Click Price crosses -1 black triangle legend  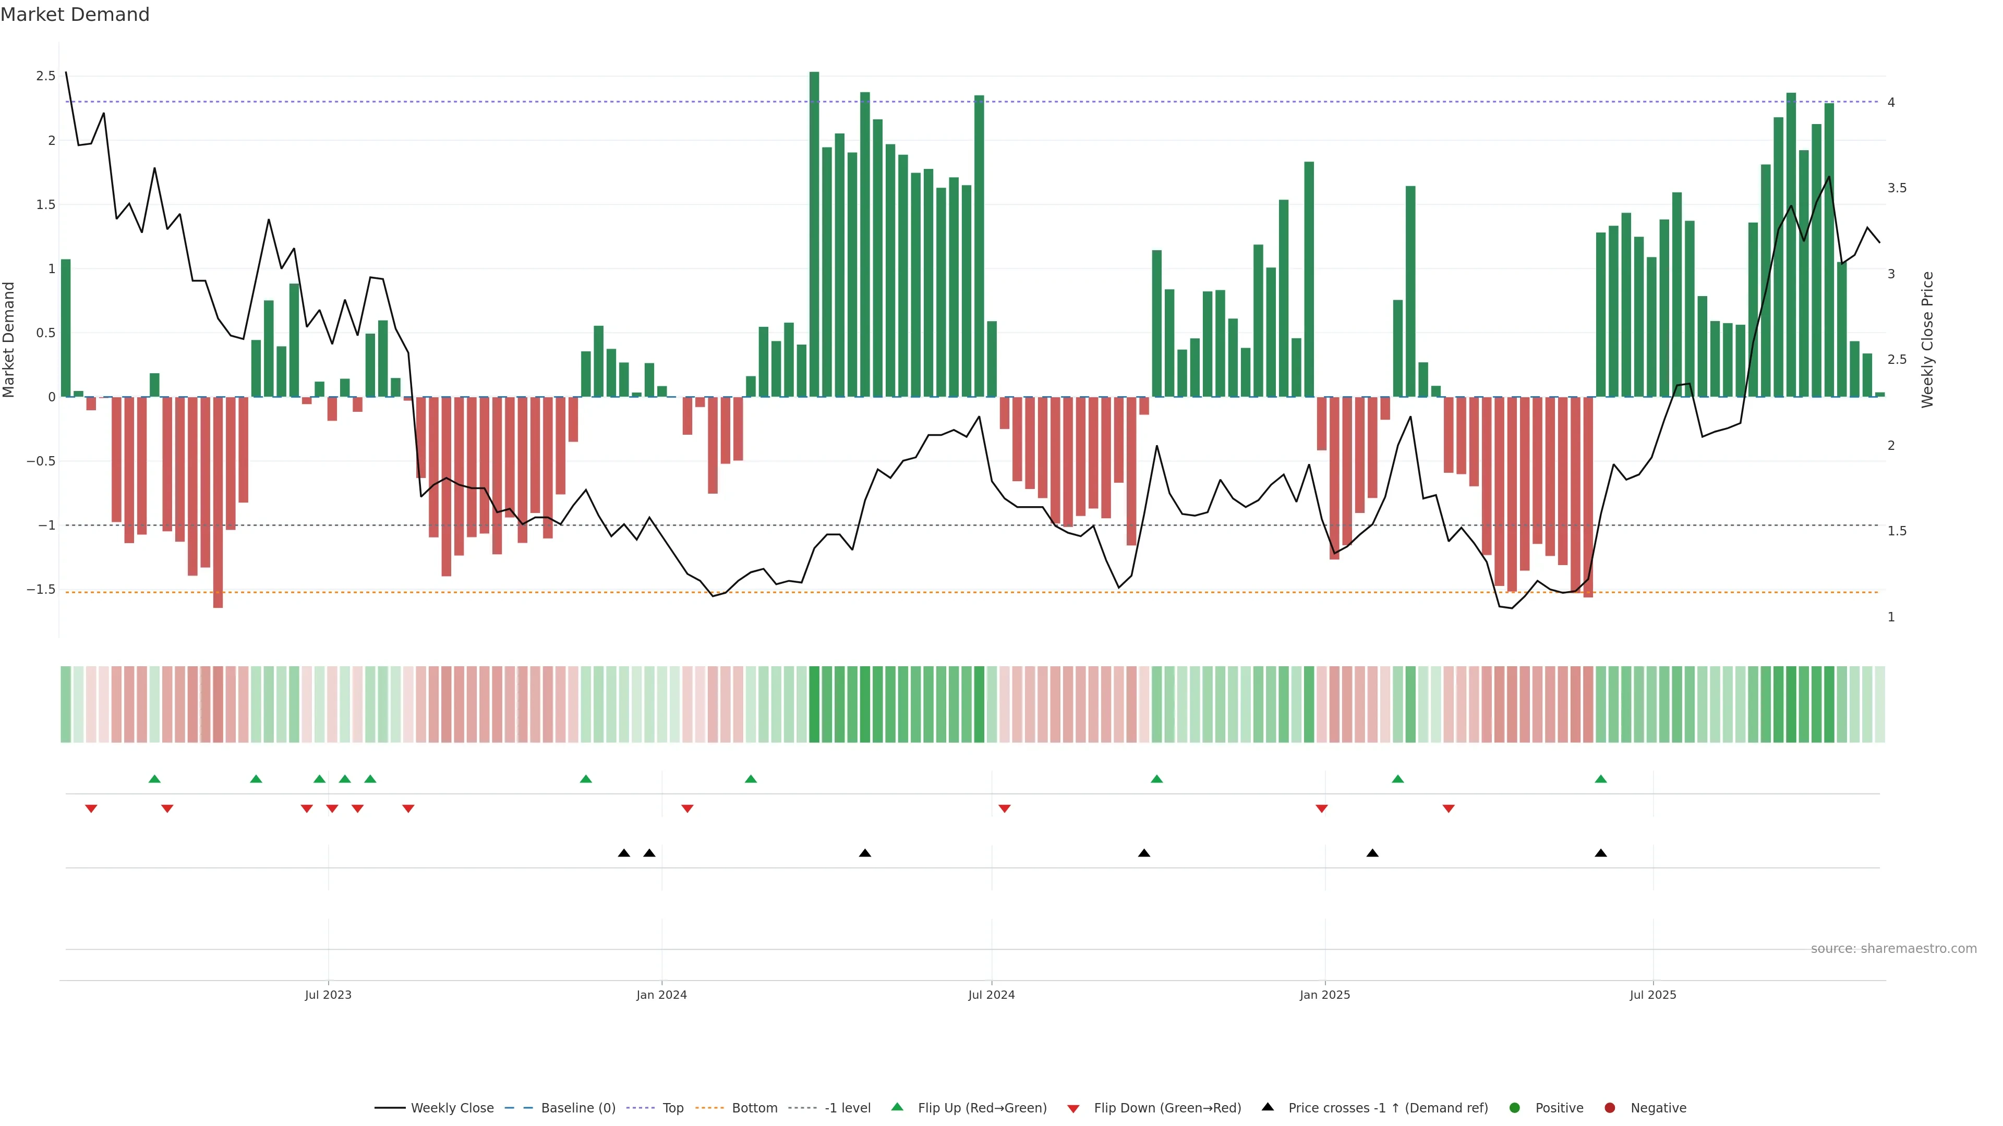[x=1268, y=1107]
